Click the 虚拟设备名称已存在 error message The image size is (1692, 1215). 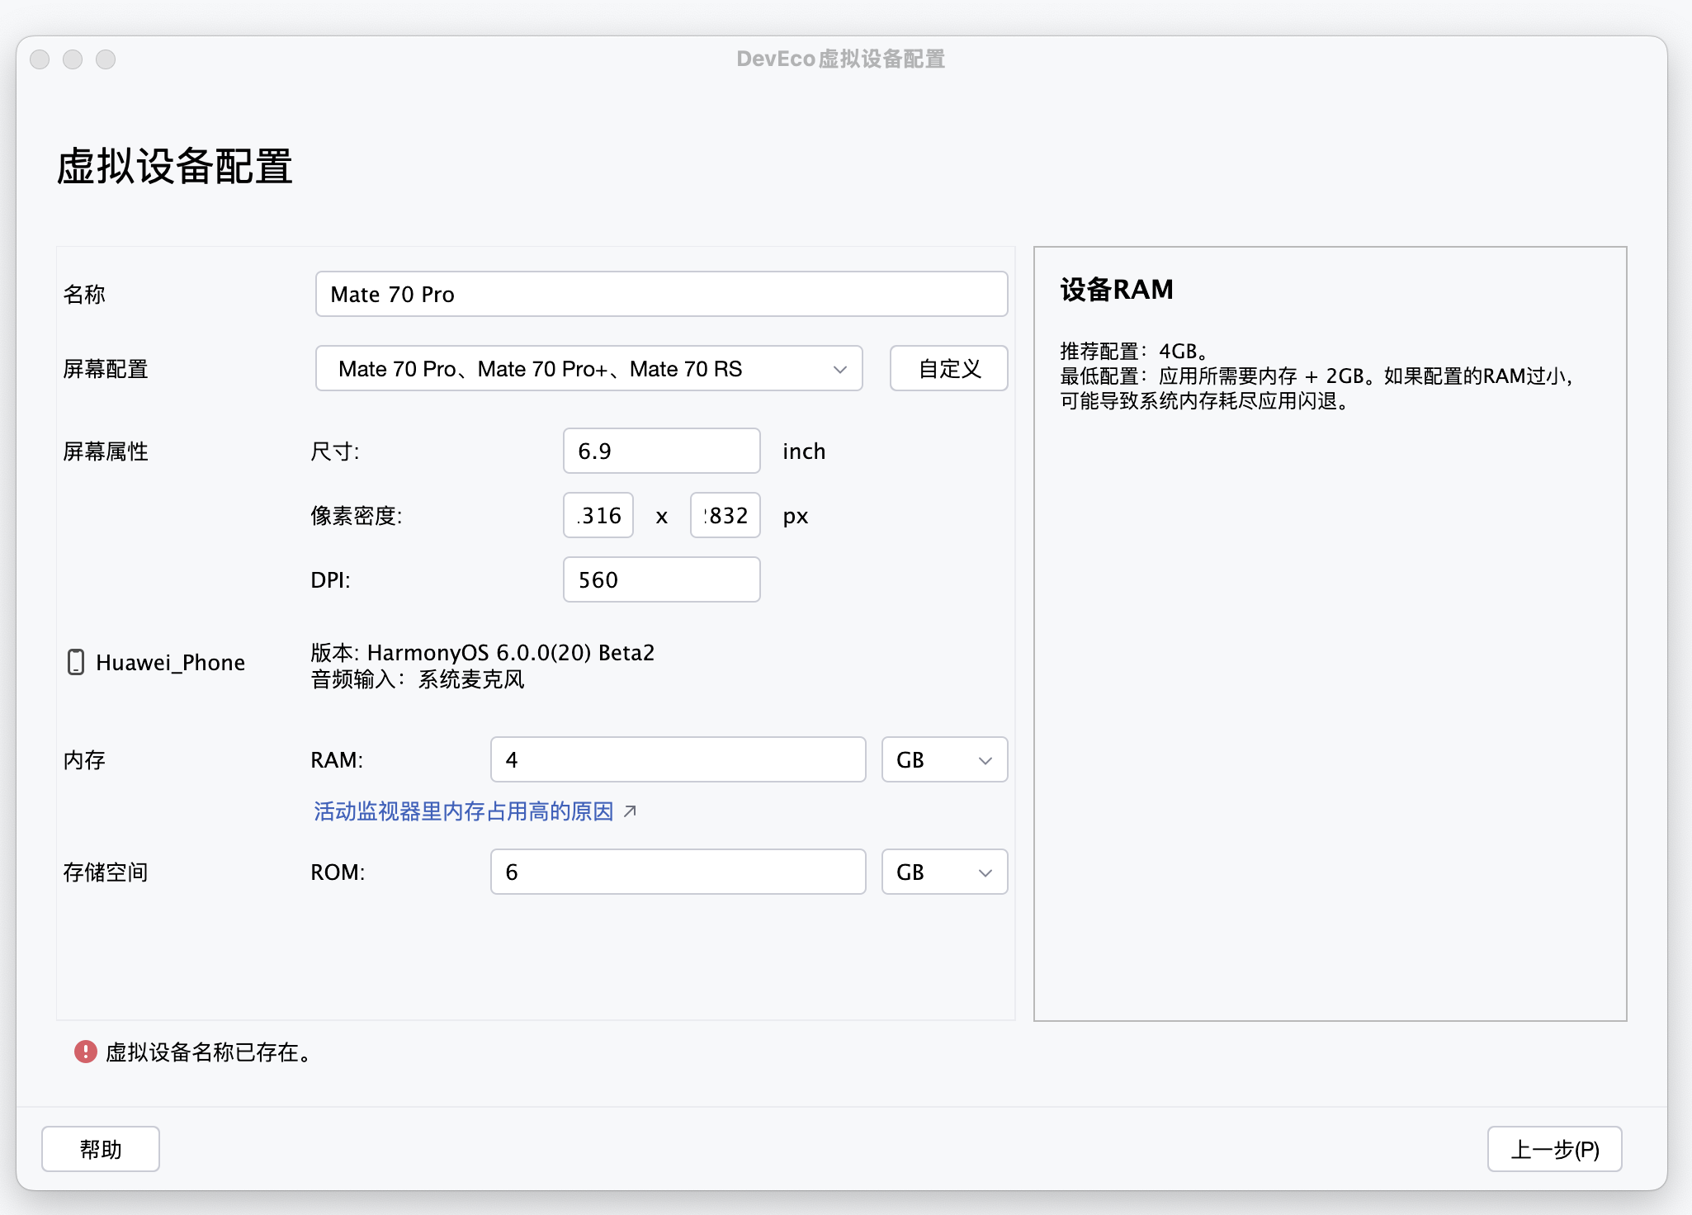208,1052
